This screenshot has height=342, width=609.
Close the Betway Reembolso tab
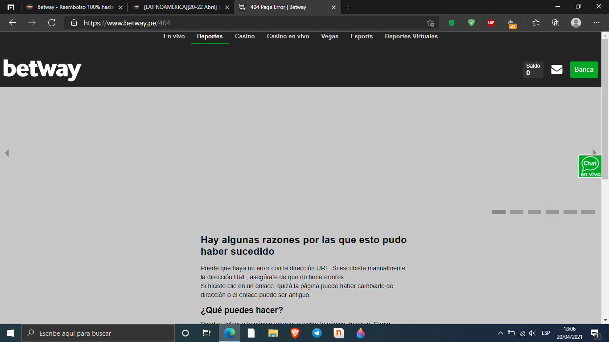[120, 7]
